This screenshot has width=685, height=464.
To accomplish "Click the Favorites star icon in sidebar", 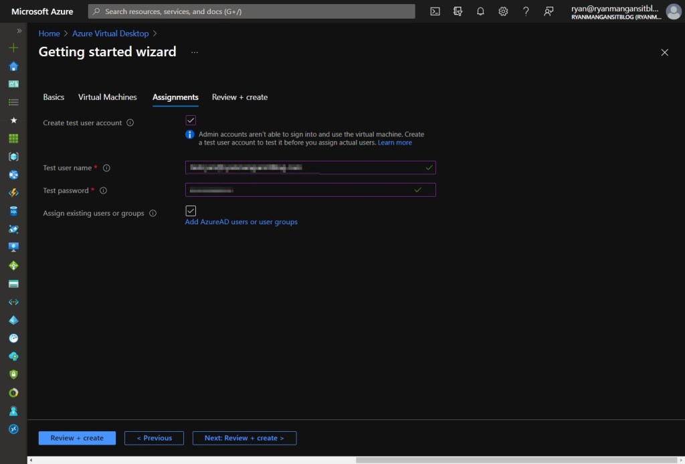I will pyautogui.click(x=13, y=121).
